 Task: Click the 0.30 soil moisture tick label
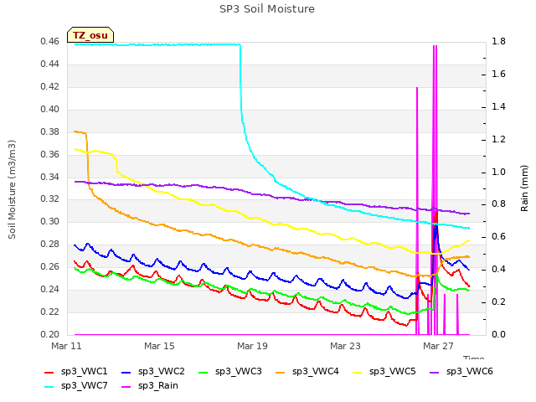point(50,221)
